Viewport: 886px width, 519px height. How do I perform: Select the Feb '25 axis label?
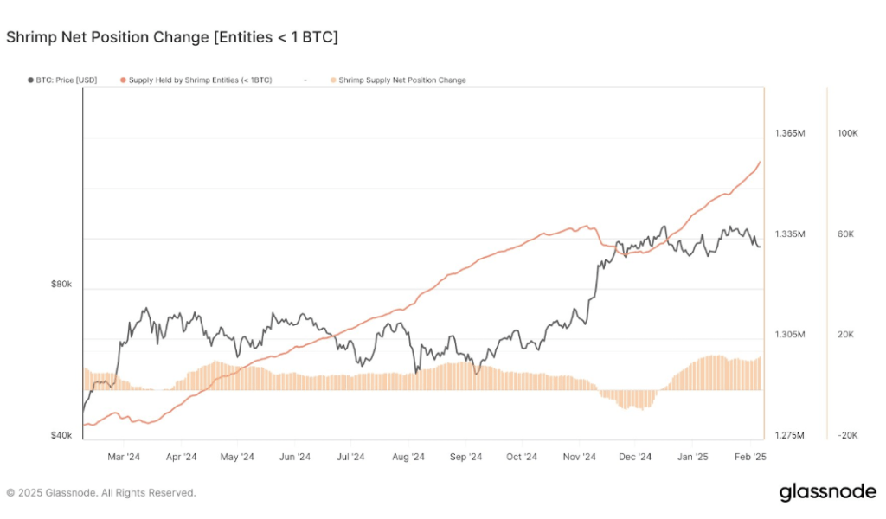coord(750,457)
